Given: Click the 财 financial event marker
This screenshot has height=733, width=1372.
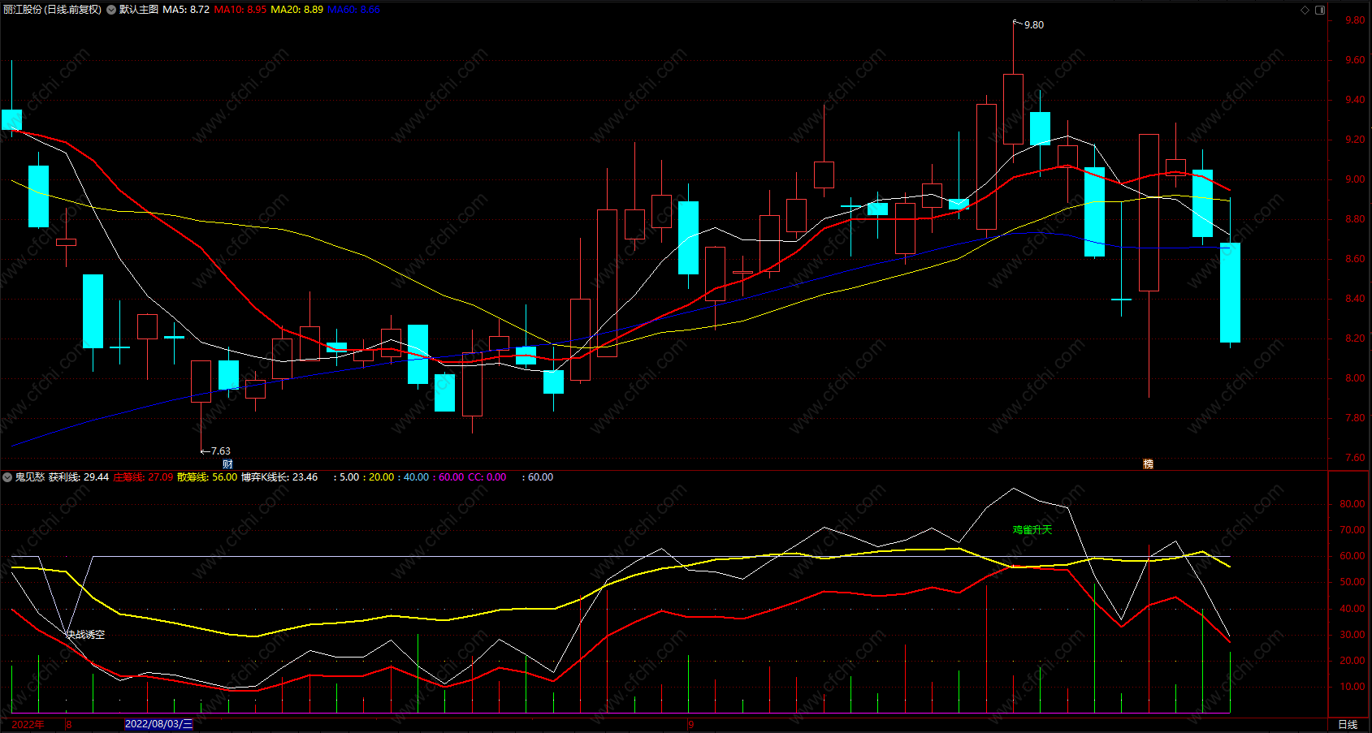Looking at the screenshot, I should (x=227, y=464).
